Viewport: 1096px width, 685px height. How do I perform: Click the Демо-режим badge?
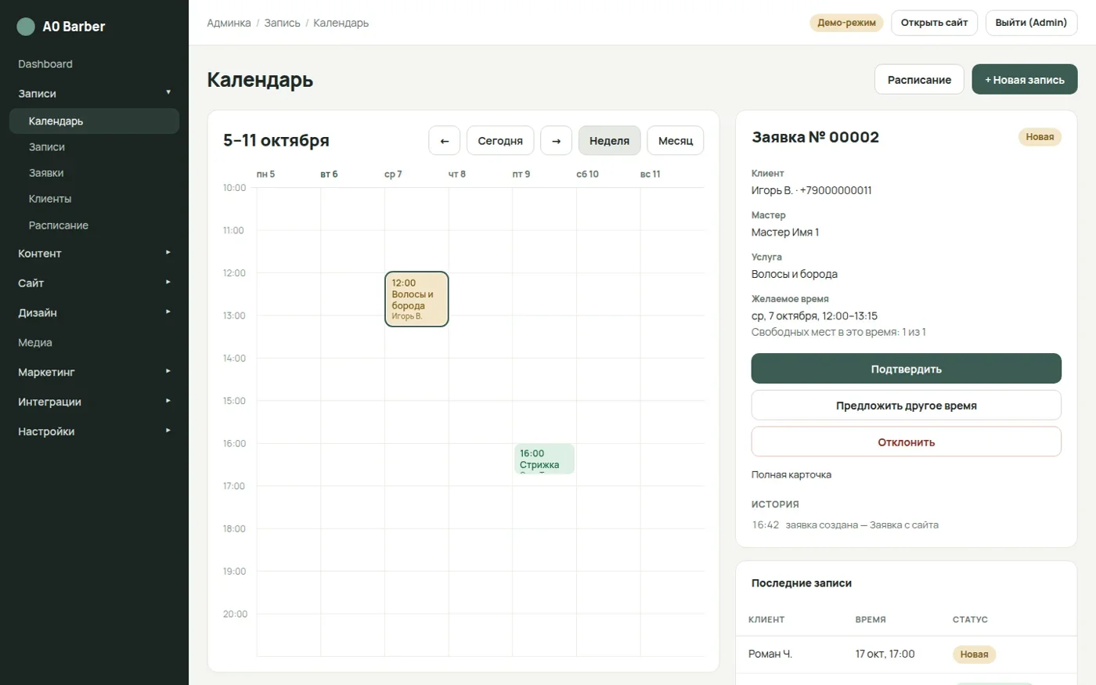tap(846, 23)
